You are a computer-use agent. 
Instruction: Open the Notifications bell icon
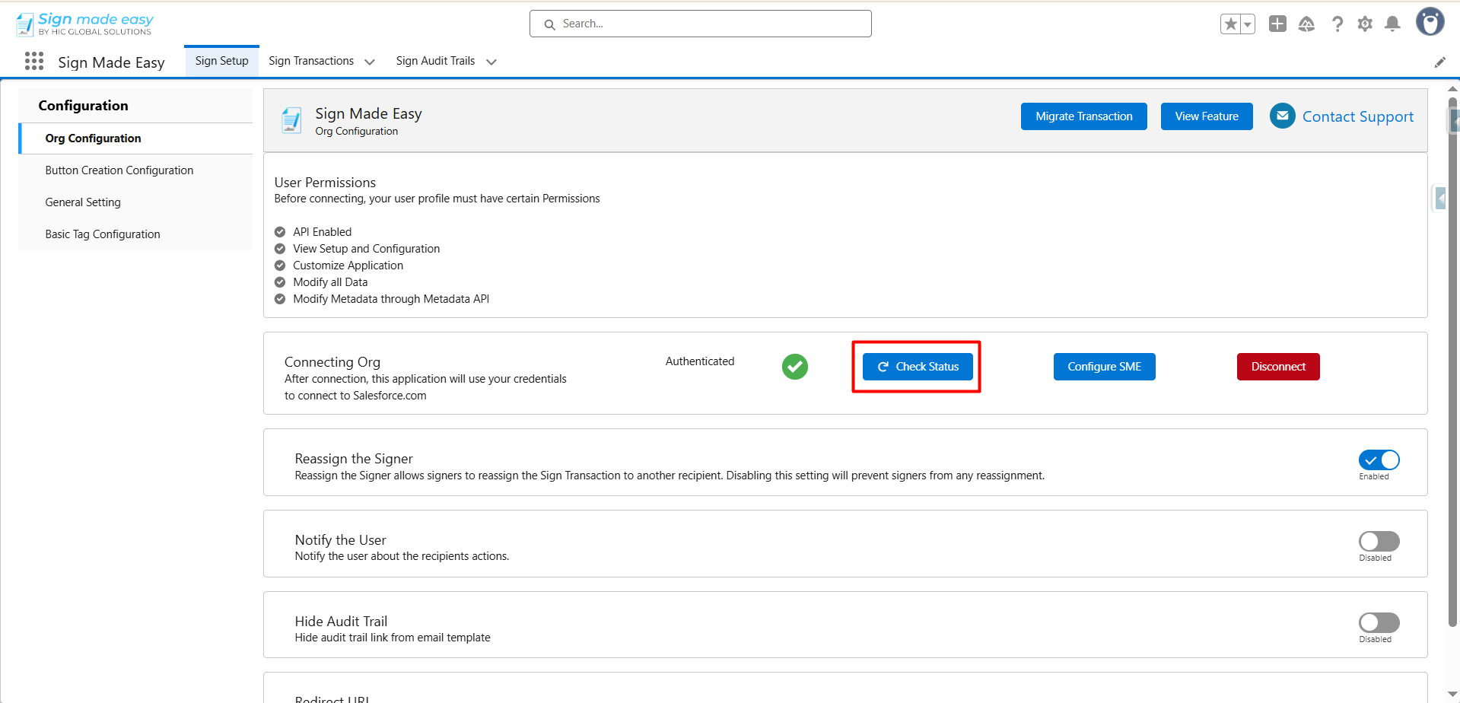1392,24
